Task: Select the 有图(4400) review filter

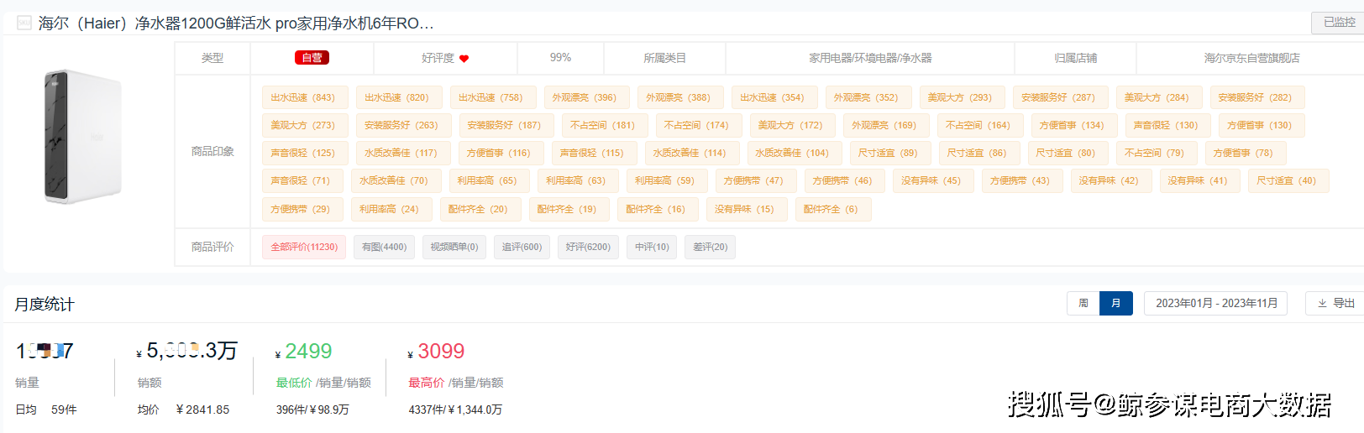Action: (384, 247)
